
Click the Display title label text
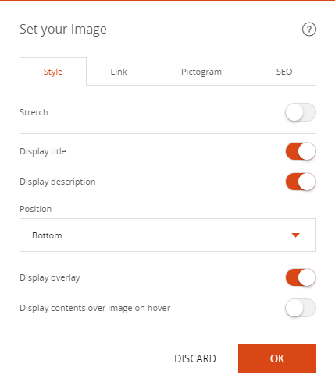43,151
